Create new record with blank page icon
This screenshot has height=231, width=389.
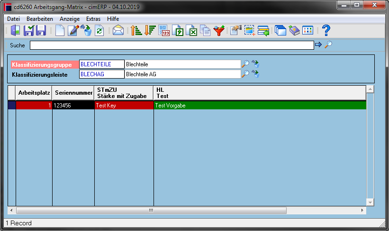(60, 30)
